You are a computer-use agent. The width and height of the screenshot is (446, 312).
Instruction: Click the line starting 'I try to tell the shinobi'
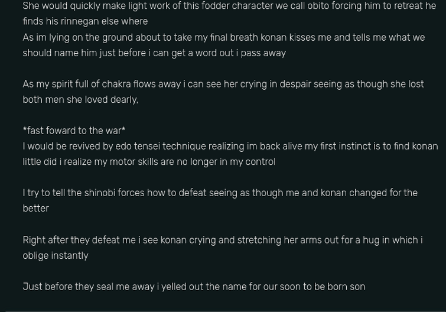point(220,193)
